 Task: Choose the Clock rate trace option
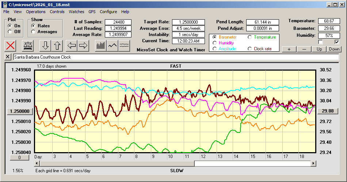tap(250, 49)
